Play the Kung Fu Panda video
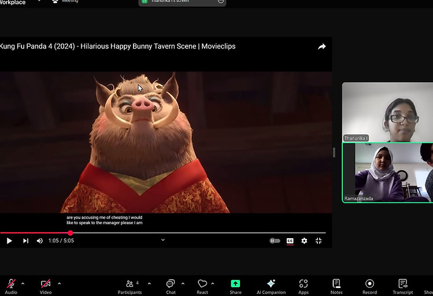Screen dimensions: 433x296 click(9, 240)
